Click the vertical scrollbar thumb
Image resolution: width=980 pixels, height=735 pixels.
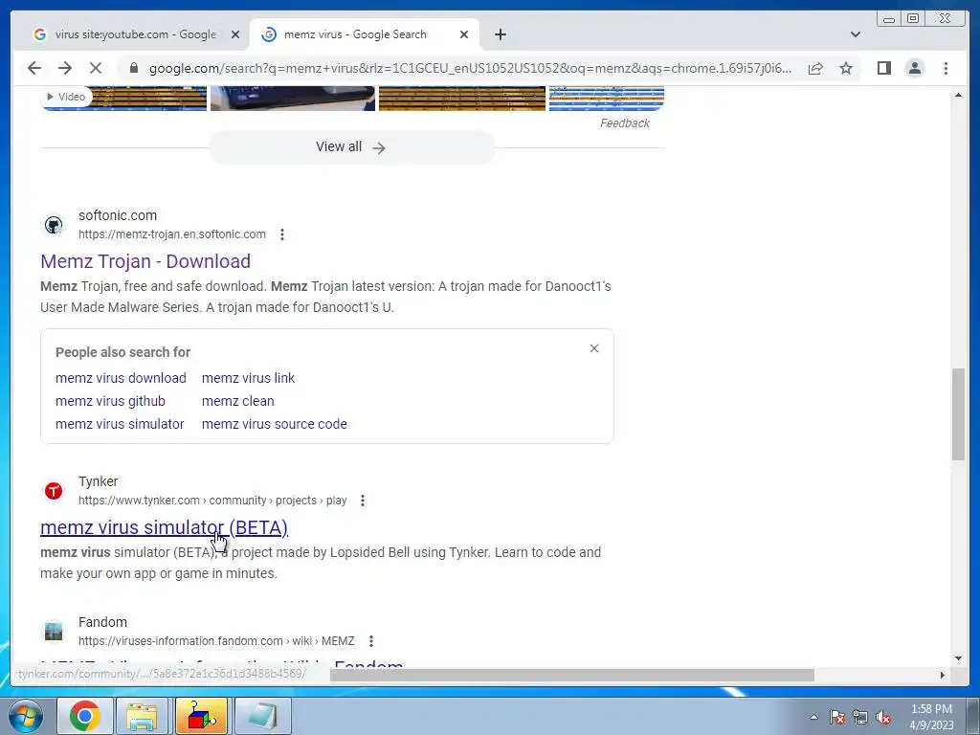click(958, 414)
